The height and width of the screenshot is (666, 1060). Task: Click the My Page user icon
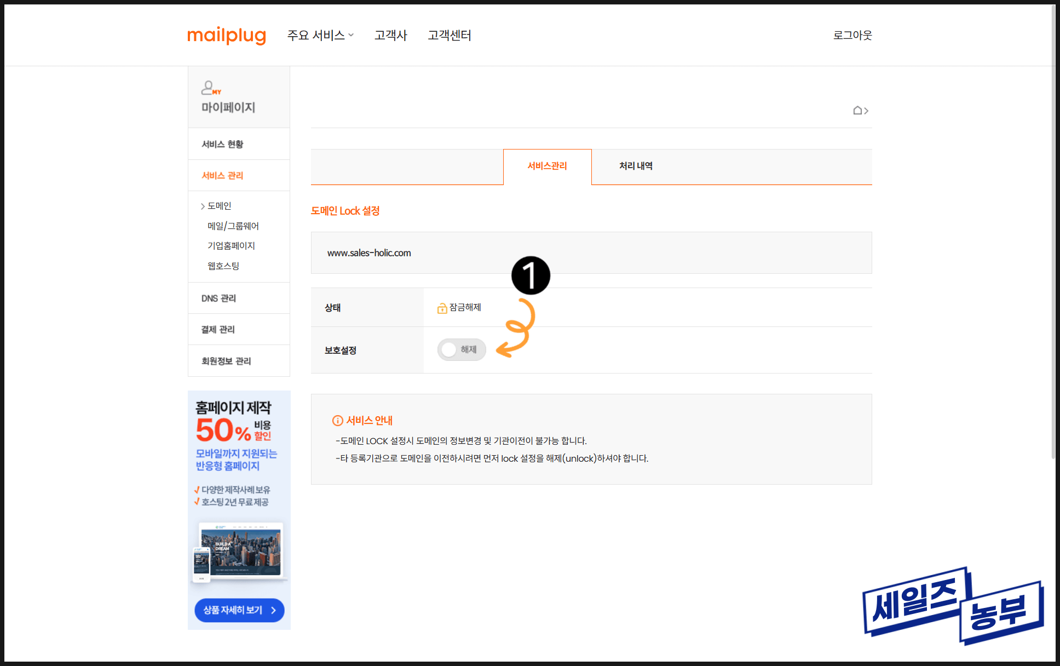pyautogui.click(x=209, y=88)
